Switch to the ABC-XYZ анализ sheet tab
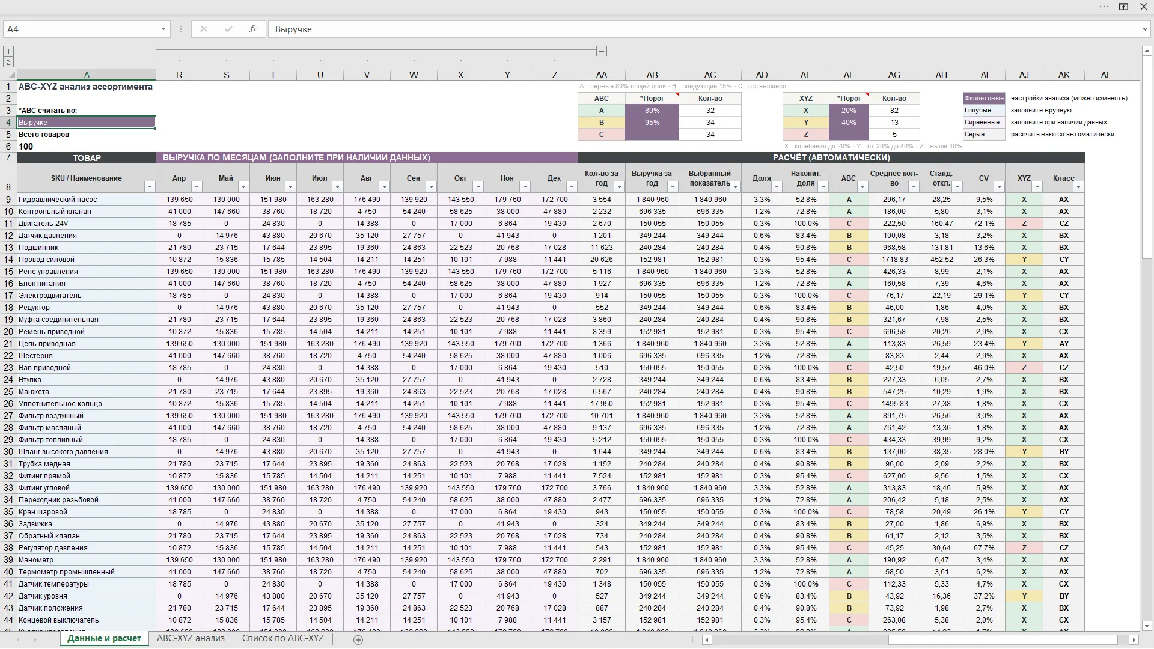This screenshot has width=1154, height=649. click(191, 638)
